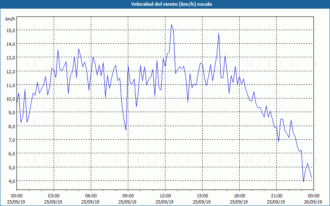330x206 pixels.
Task: Select the '9,0' y-axis label
Action: tap(12, 112)
